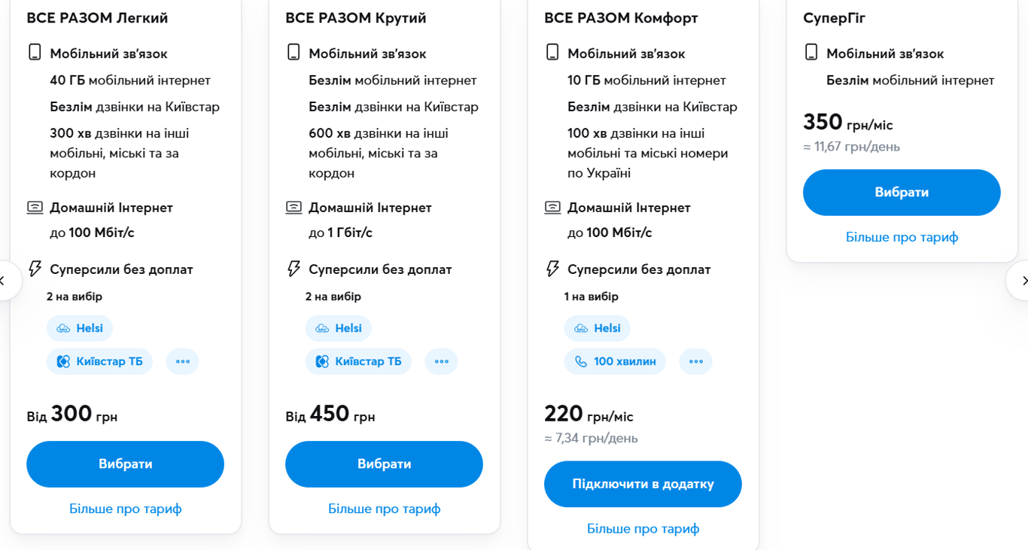Click lightning Суперсили icon in Легкий card
Screen dimensions: 1028x550
pyautogui.click(x=35, y=269)
